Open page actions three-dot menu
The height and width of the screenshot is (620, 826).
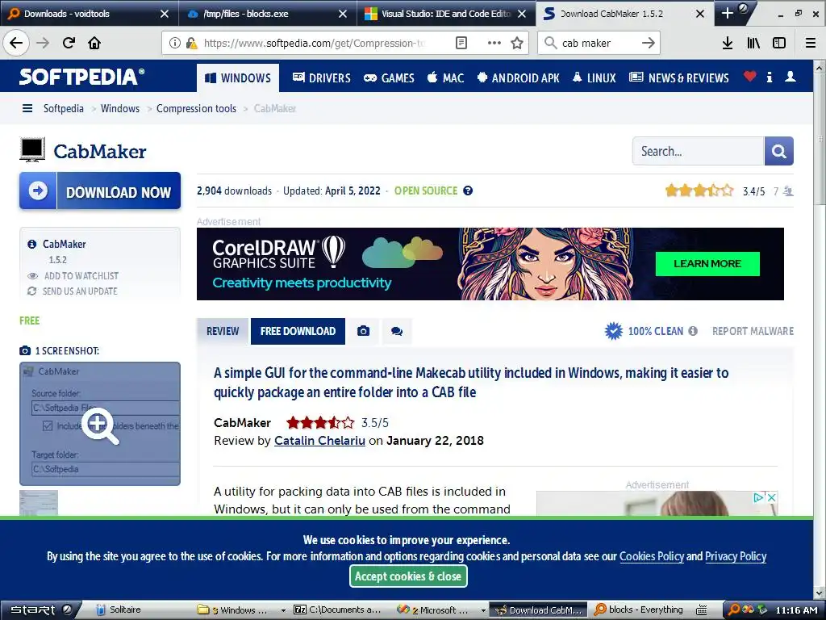[x=494, y=44]
